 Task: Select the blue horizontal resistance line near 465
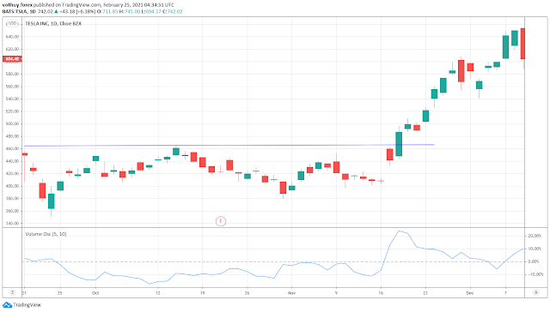(x=229, y=145)
